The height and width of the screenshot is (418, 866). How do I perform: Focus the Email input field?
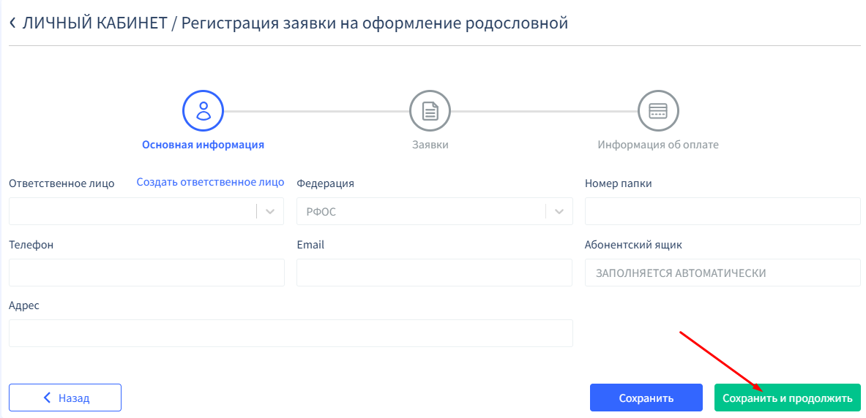434,273
